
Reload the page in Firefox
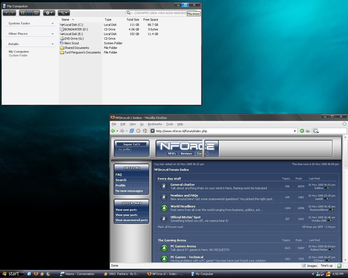tap(132, 131)
